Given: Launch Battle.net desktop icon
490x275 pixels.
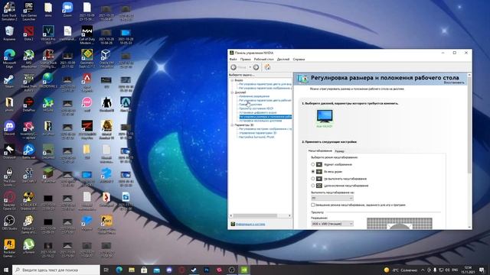Looking at the screenshot, I should (x=29, y=152).
